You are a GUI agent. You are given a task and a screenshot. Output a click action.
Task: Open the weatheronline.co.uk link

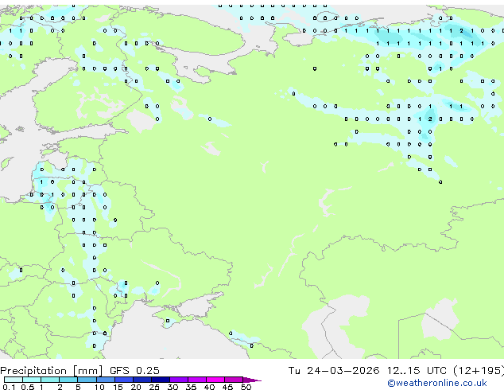437,383
